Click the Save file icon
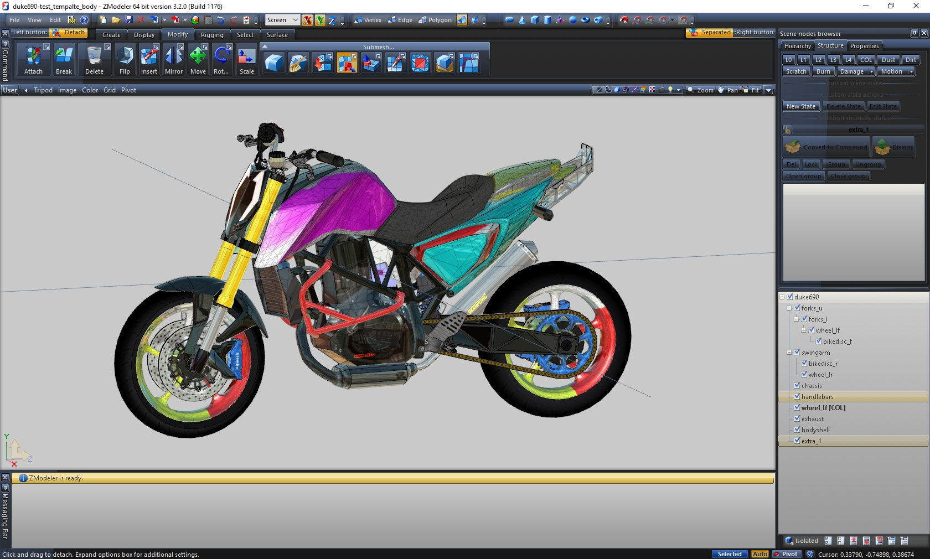 click(x=129, y=20)
